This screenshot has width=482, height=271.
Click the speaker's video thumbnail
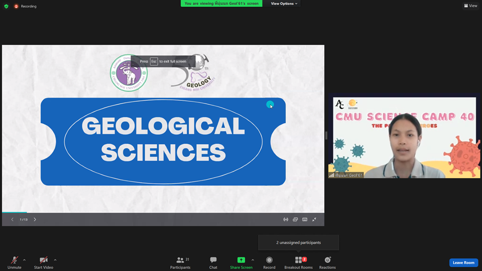404,138
